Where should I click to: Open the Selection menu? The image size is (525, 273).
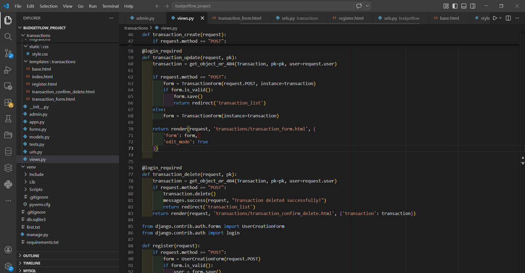48,6
